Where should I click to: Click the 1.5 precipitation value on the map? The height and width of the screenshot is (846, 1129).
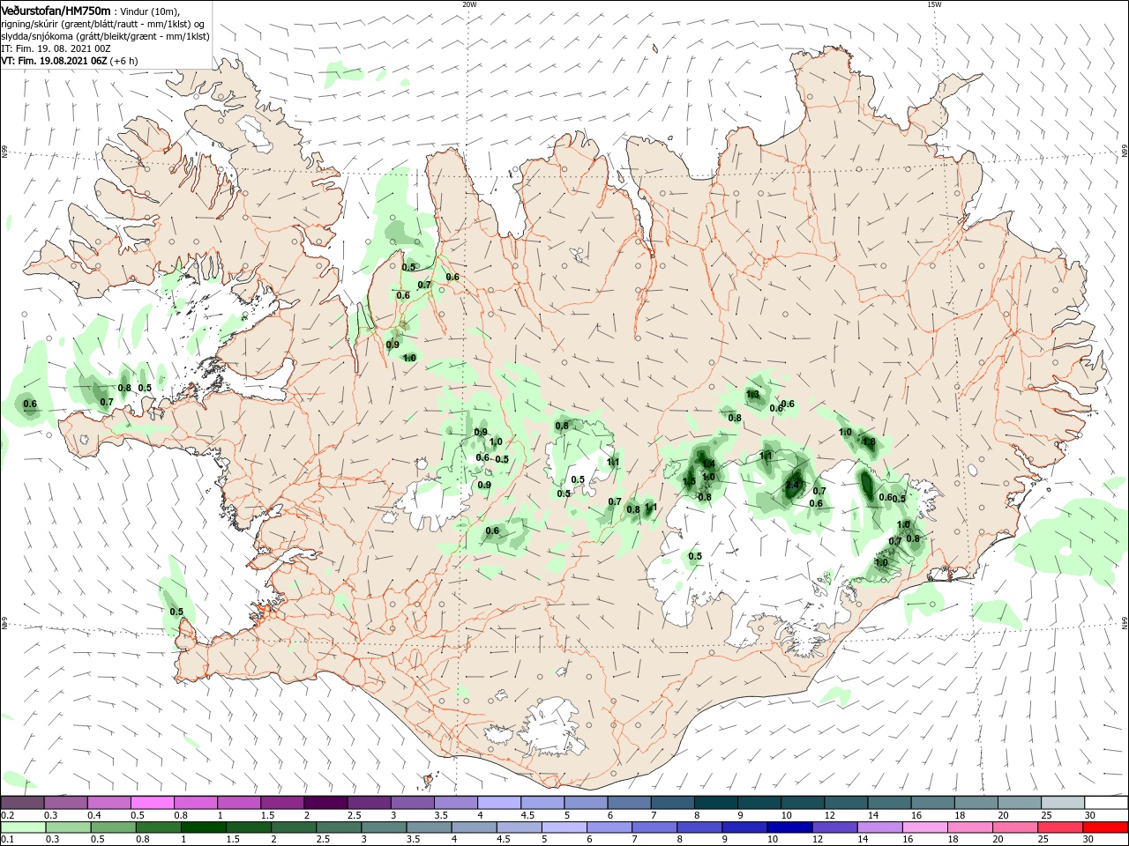689,481
